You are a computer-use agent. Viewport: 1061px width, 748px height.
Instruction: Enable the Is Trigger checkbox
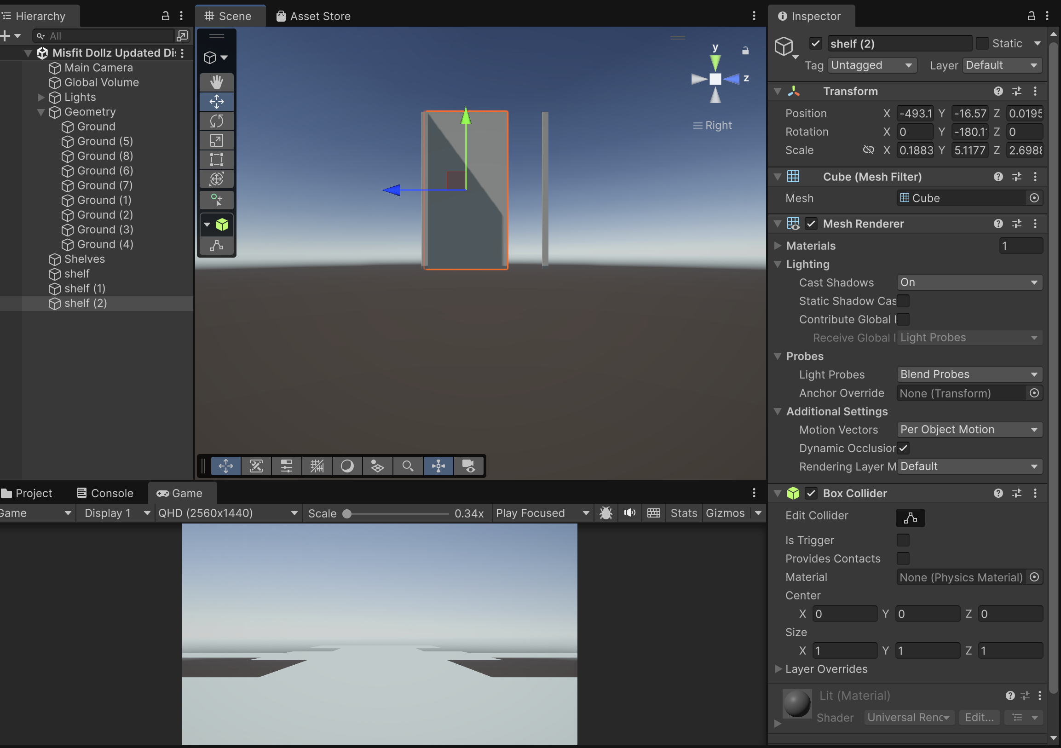click(903, 540)
